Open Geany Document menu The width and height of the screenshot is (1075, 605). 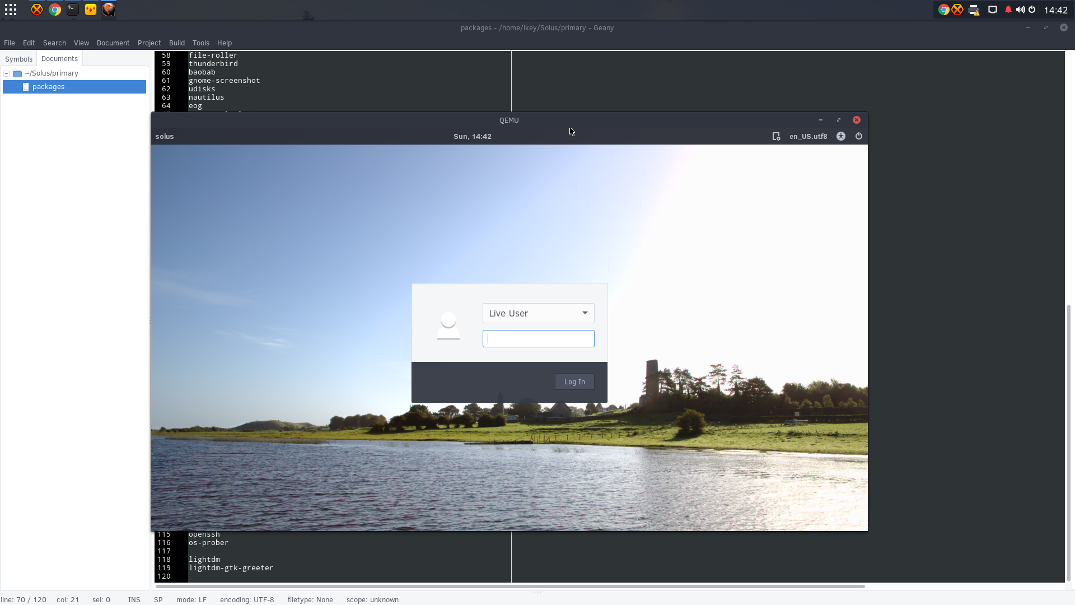tap(113, 43)
